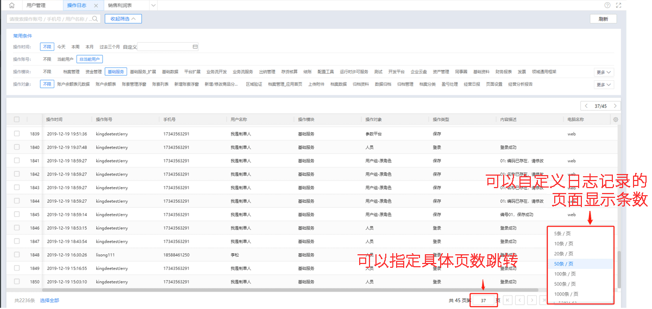Select the 操作日志 tab
Image resolution: width=652 pixels, height=309 pixels.
(76, 5)
